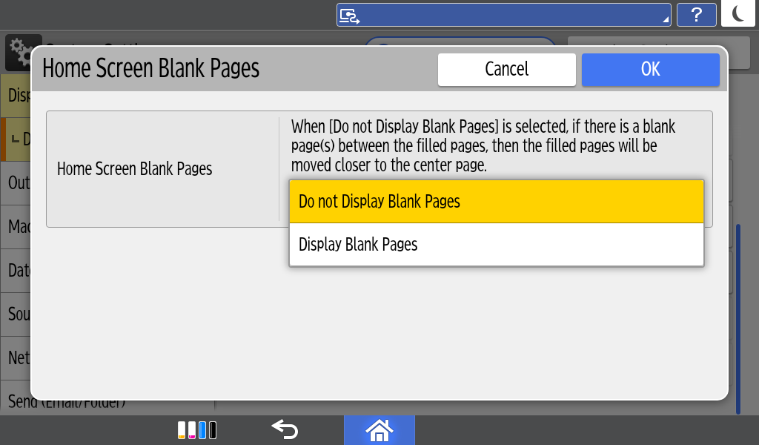The height and width of the screenshot is (445, 759).
Task: Open the toner level indicator icon
Action: pyautogui.click(x=197, y=430)
